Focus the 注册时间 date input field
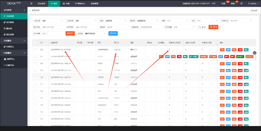The height and width of the screenshot is (131, 261). pyautogui.click(x=151, y=27)
